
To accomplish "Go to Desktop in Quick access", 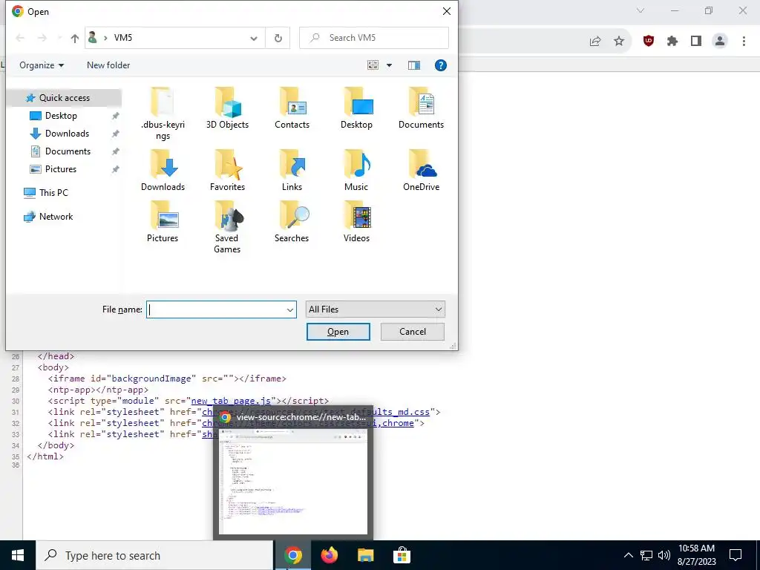I will (61, 115).
